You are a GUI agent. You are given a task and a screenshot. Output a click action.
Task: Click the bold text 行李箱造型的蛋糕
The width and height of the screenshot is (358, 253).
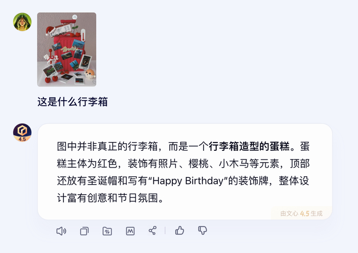[x=249, y=147]
